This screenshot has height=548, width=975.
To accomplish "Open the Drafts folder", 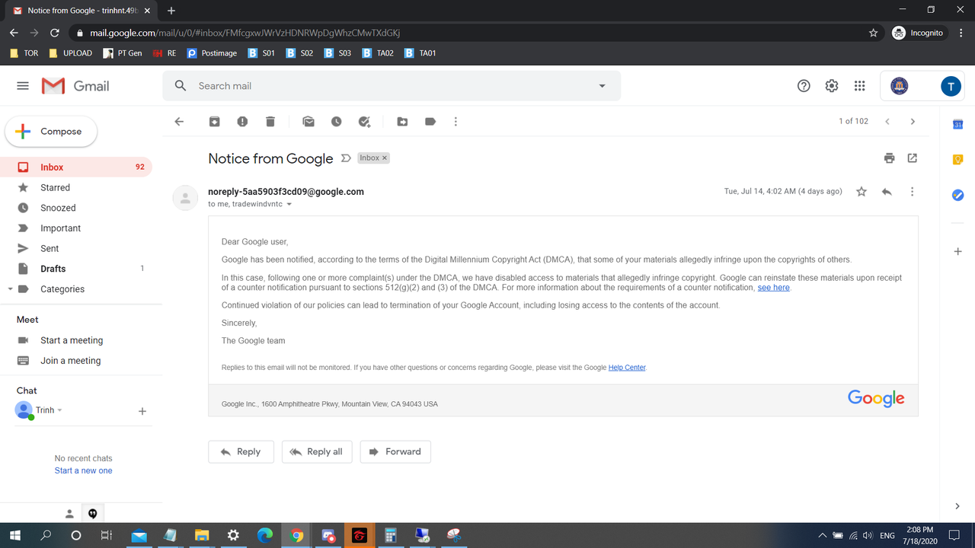I will 76,269.
